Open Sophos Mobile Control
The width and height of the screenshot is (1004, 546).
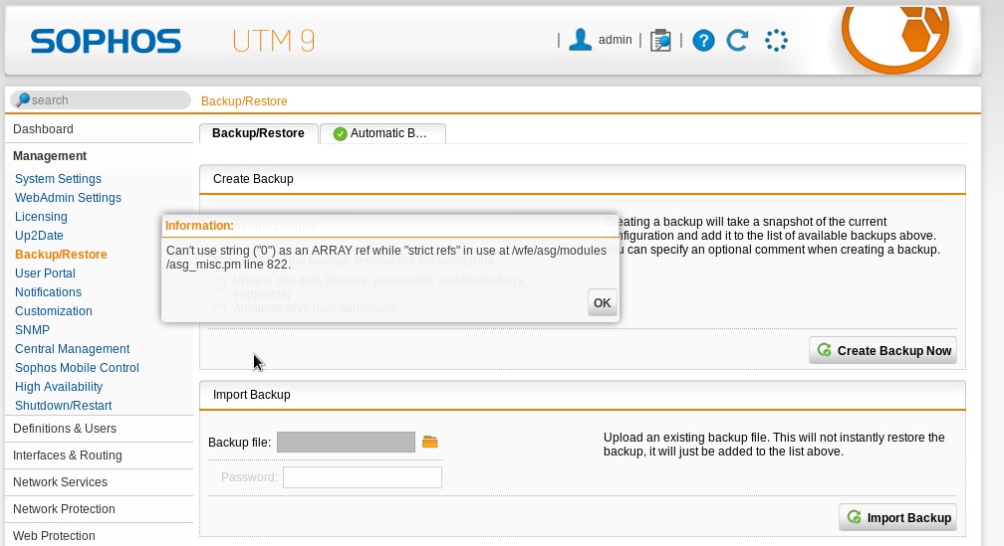[x=77, y=368]
